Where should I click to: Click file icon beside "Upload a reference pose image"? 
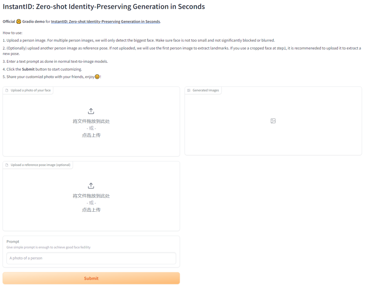point(7,165)
